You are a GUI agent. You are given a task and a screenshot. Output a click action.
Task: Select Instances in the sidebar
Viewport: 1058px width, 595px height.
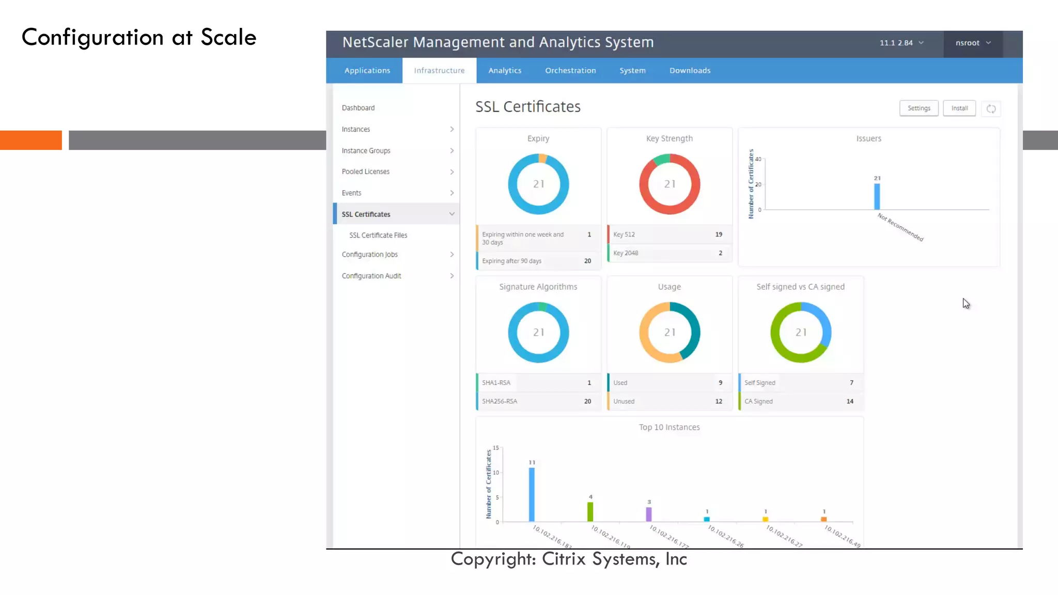pyautogui.click(x=355, y=129)
